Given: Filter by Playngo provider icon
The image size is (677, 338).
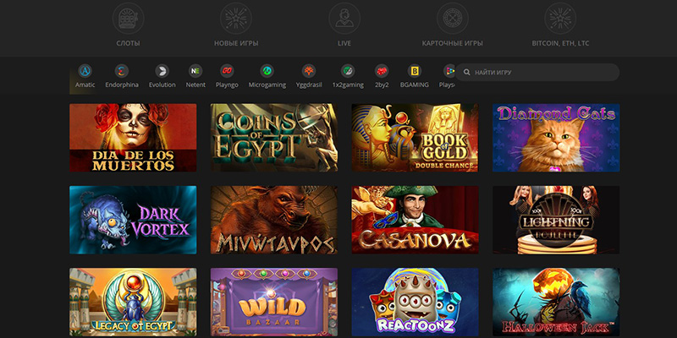Looking at the screenshot, I should 227,71.
